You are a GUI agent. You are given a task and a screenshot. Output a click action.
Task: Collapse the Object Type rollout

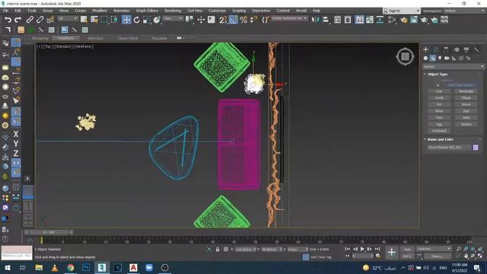pyautogui.click(x=437, y=75)
